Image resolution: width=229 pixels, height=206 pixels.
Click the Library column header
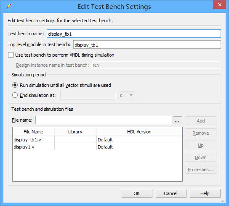[x=75, y=132]
